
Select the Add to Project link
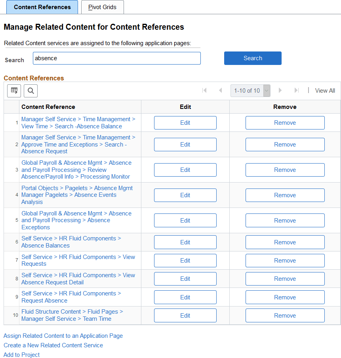[21, 354]
